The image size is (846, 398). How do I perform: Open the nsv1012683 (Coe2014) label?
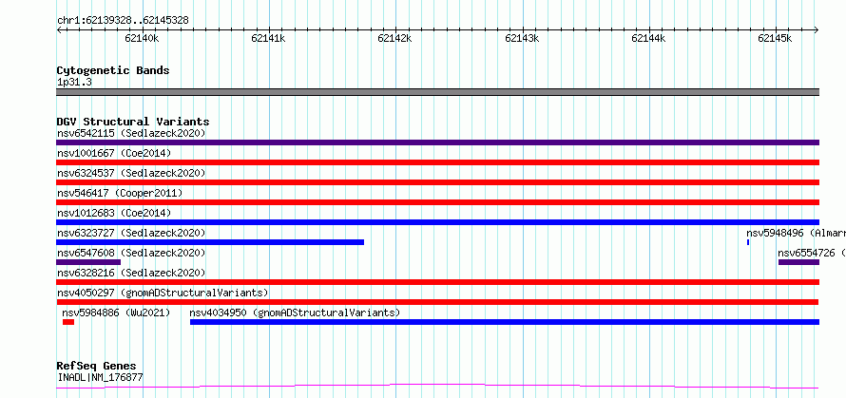(x=114, y=213)
